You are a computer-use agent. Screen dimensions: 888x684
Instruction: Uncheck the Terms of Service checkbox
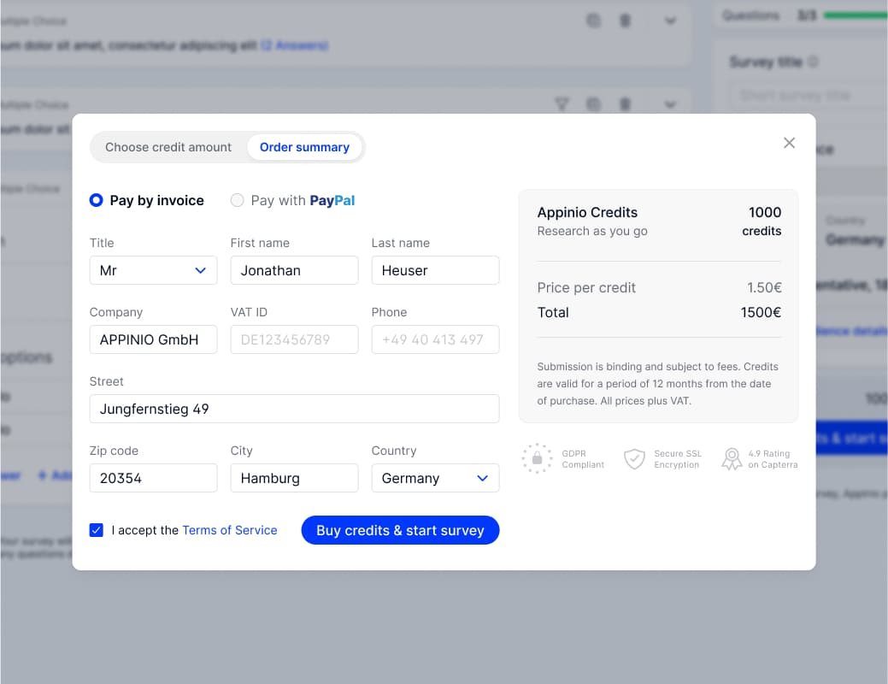[x=97, y=530]
